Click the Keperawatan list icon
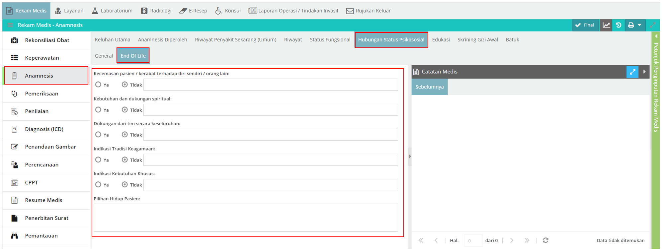 click(14, 58)
